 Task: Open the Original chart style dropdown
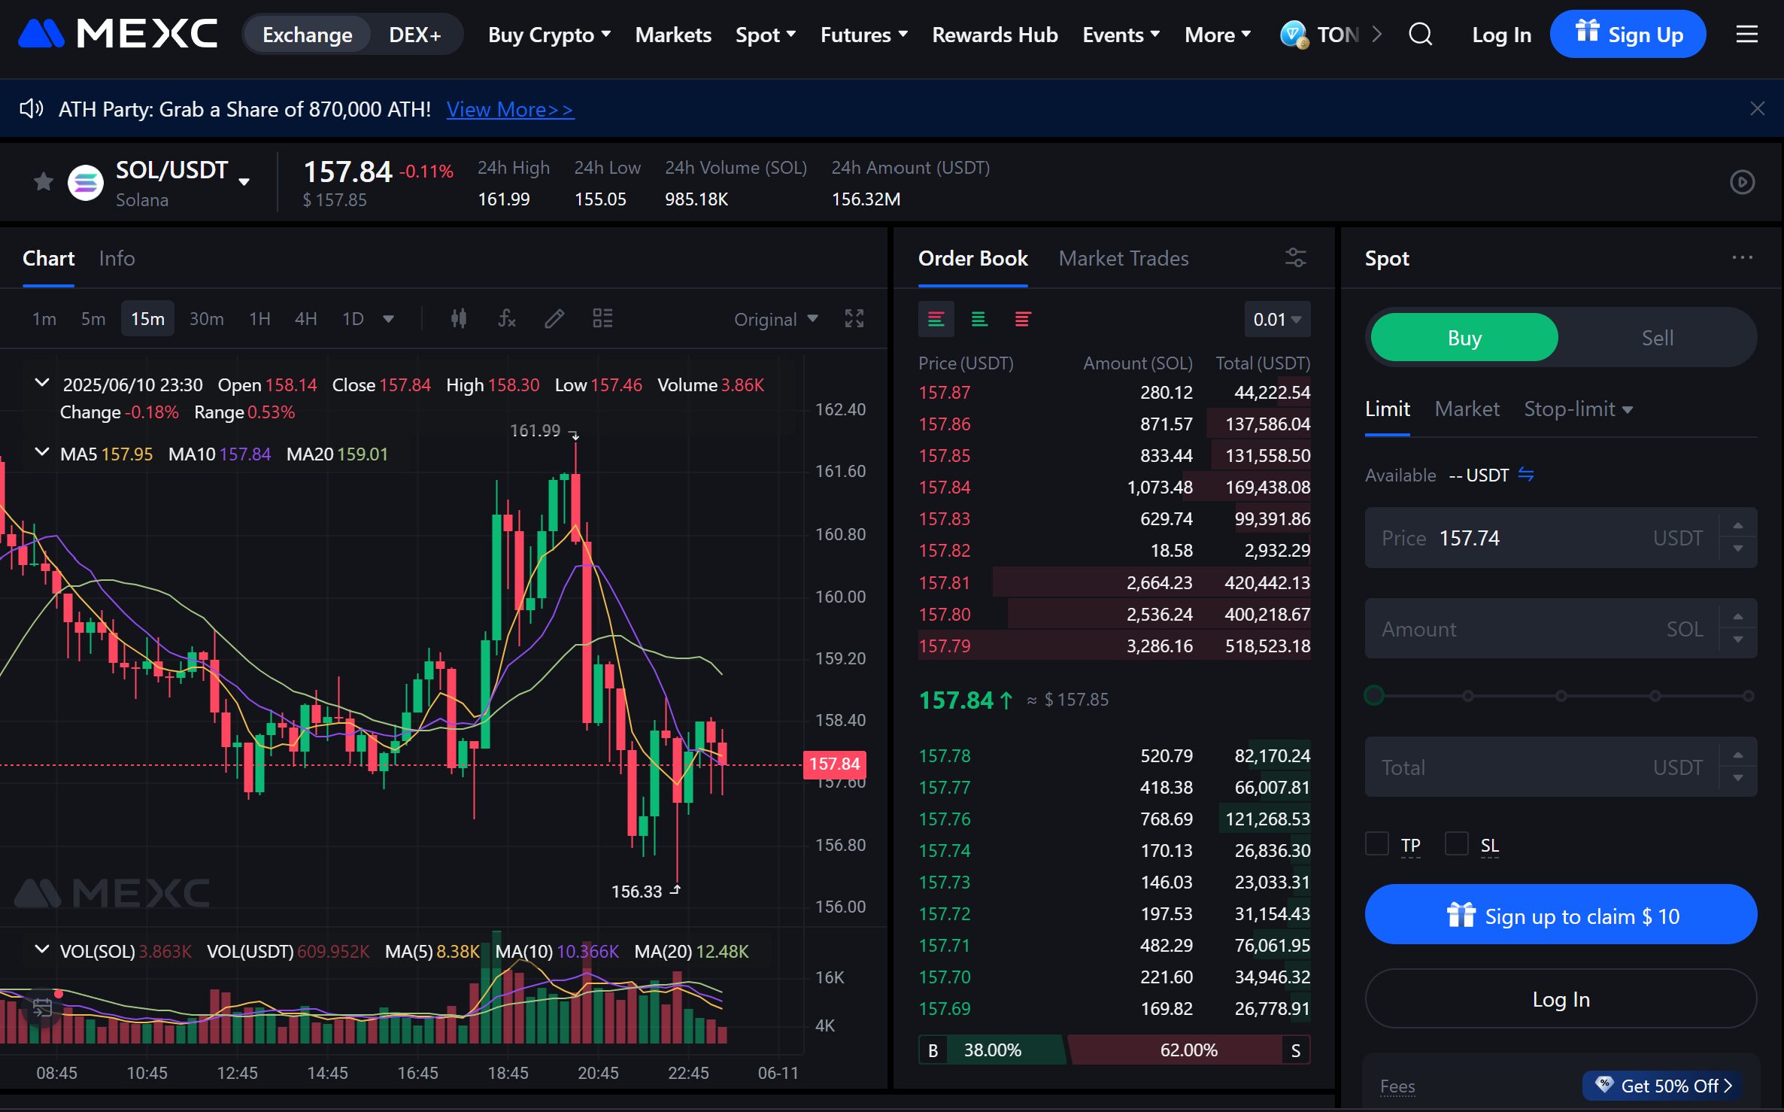click(x=775, y=318)
